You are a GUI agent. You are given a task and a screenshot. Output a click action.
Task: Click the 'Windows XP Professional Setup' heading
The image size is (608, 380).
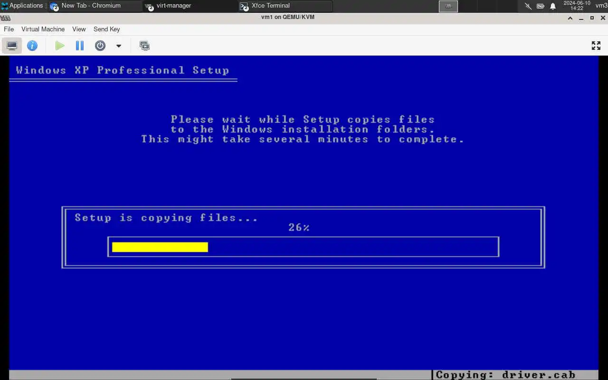[x=123, y=70]
